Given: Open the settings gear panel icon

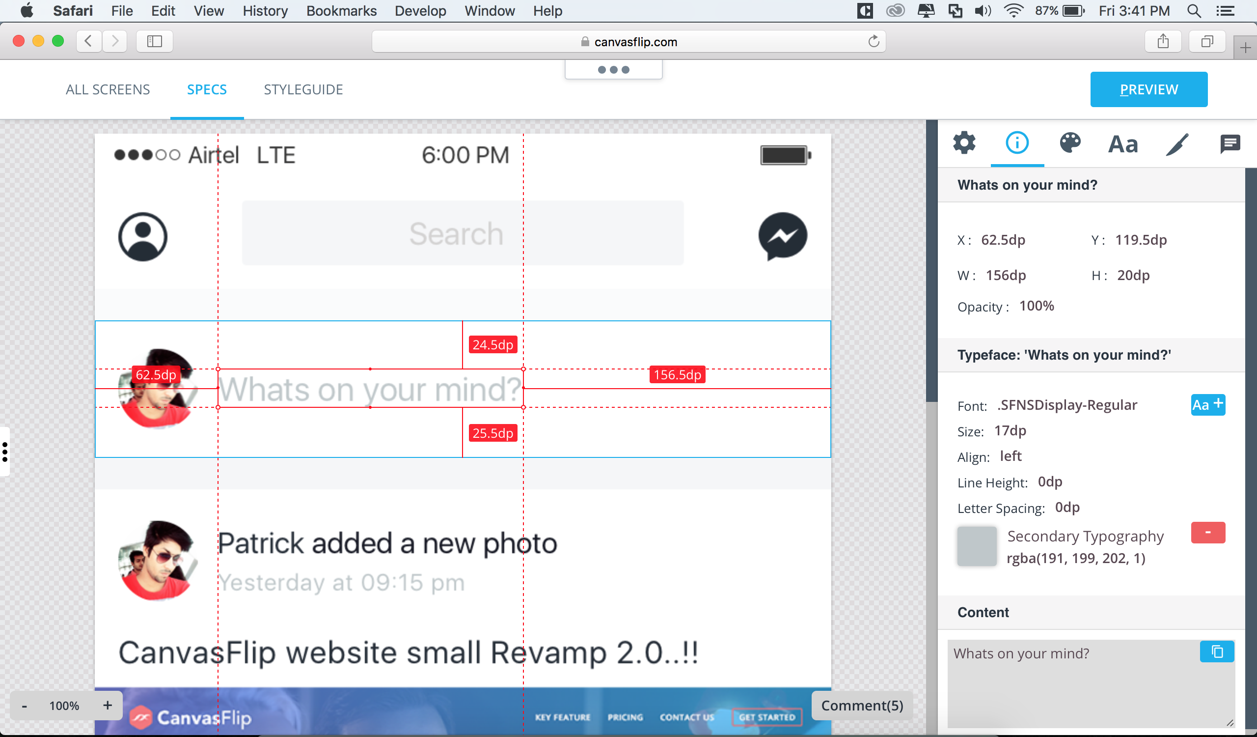Looking at the screenshot, I should (x=964, y=143).
